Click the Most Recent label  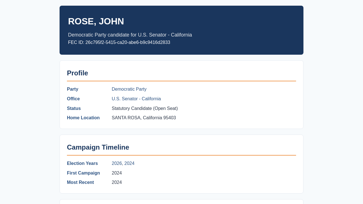click(80, 182)
